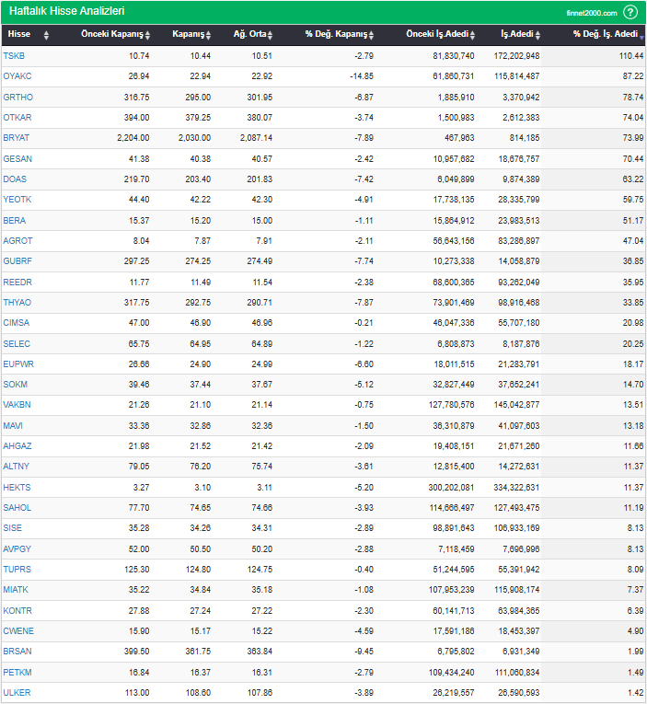Open the help question mark icon

pyautogui.click(x=630, y=12)
